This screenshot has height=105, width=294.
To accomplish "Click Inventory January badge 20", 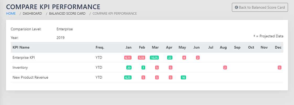I will pos(129,67).
